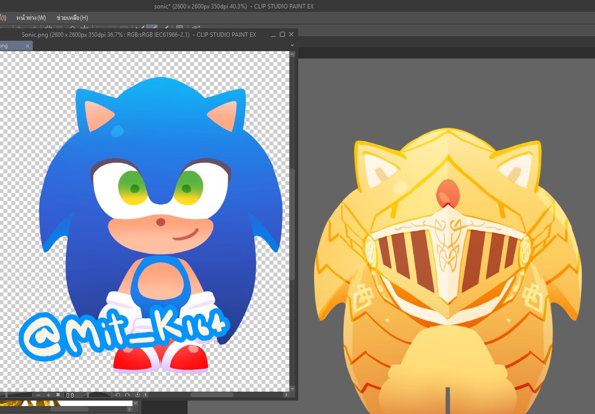Click the Sonic.png vertical scrollbar thumb
The height and width of the screenshot is (414, 595).
pyautogui.click(x=292, y=224)
